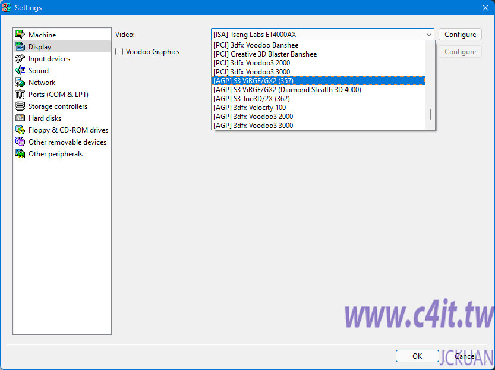Image resolution: width=495 pixels, height=370 pixels.
Task: Confirm settings with OK
Action: (x=417, y=356)
